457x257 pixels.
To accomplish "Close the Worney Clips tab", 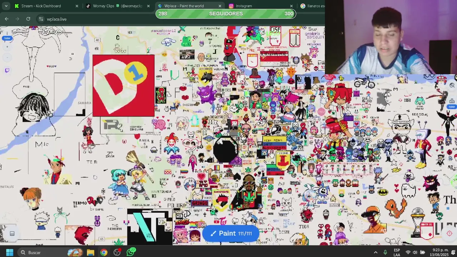I will pos(149,6).
